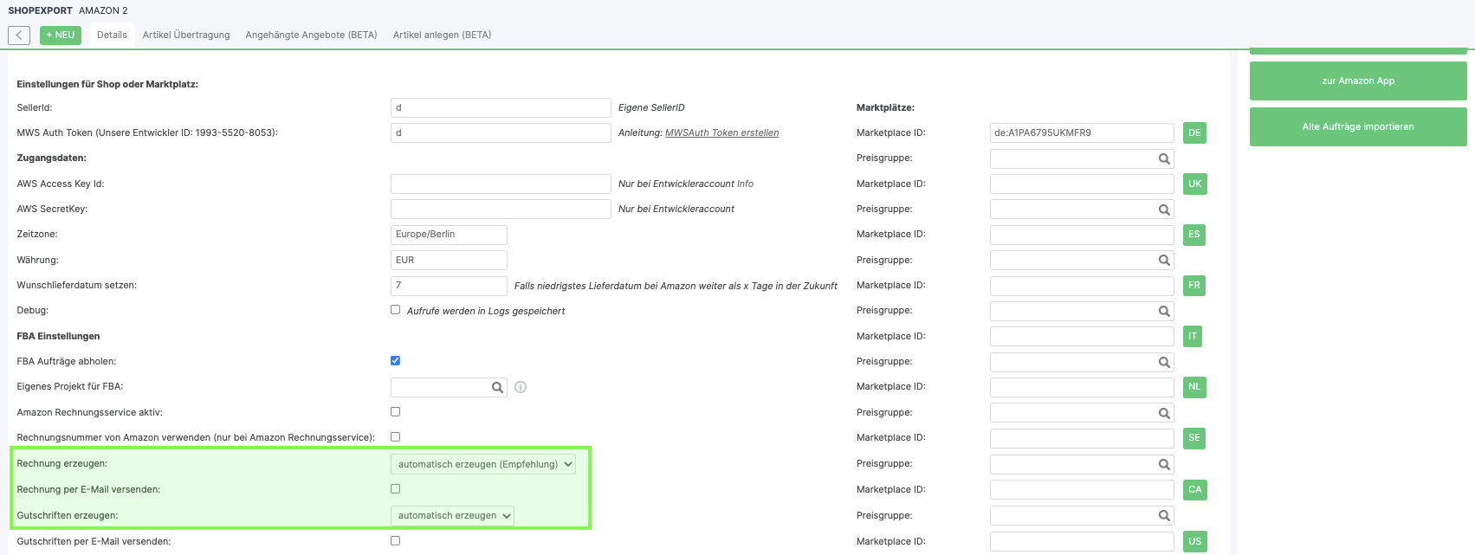This screenshot has height=555, width=1475.
Task: Click Alte Aufträge importieren button
Action: tap(1357, 127)
